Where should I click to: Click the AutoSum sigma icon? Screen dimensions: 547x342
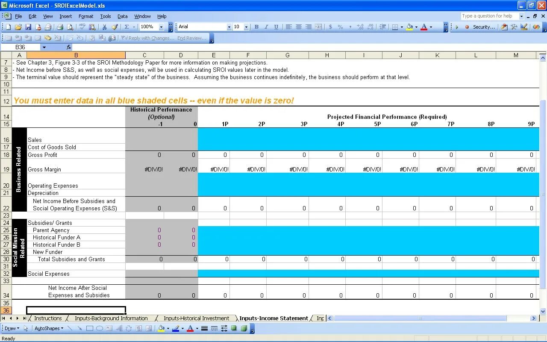(x=126, y=27)
